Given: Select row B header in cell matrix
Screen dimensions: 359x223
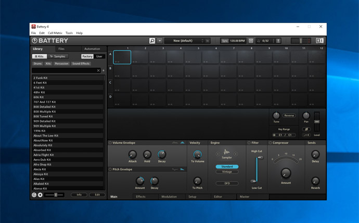Looking at the screenshot, I should [x=110, y=68].
